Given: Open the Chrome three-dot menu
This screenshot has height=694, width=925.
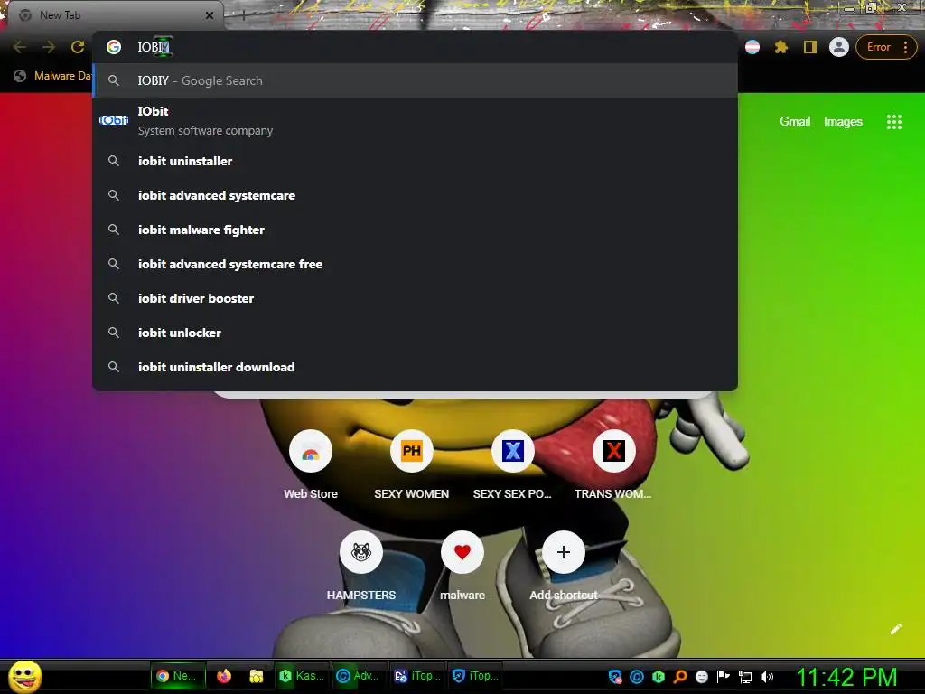Looking at the screenshot, I should click(905, 47).
